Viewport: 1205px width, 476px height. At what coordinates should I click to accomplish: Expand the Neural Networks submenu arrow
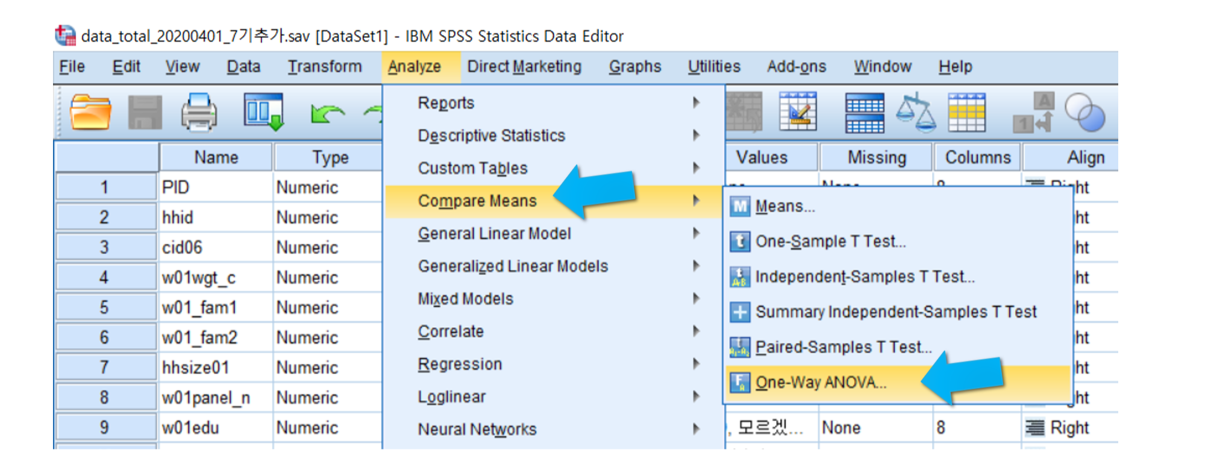coord(696,429)
